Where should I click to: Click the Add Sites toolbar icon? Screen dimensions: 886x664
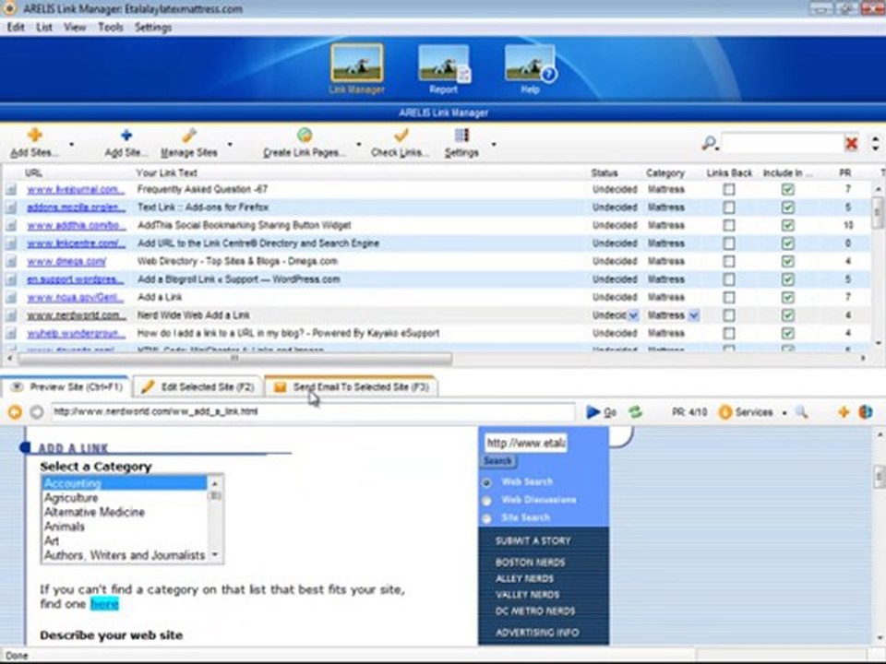click(x=34, y=135)
